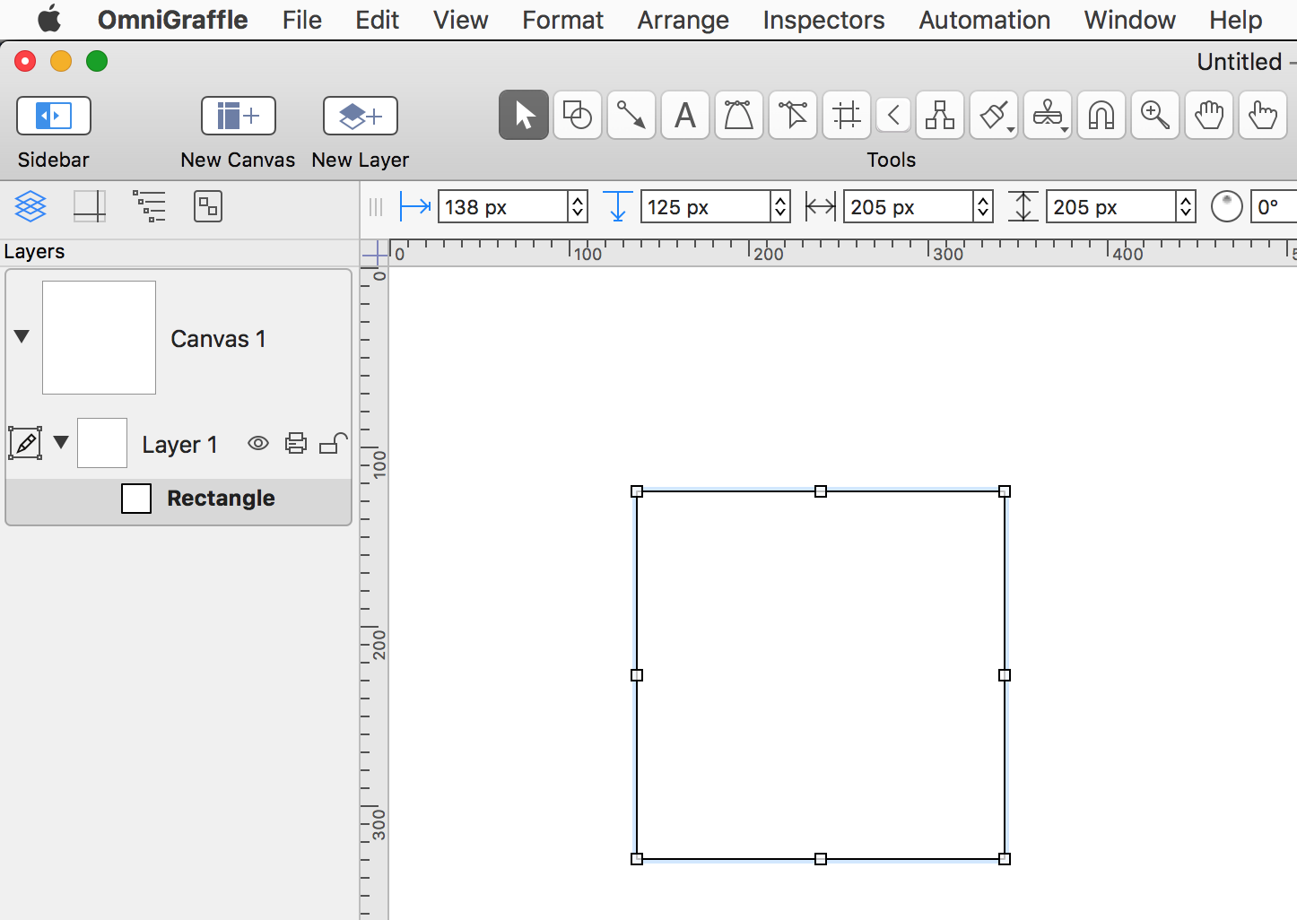This screenshot has height=920, width=1297.
Task: Activate the Text tool
Action: pos(685,116)
